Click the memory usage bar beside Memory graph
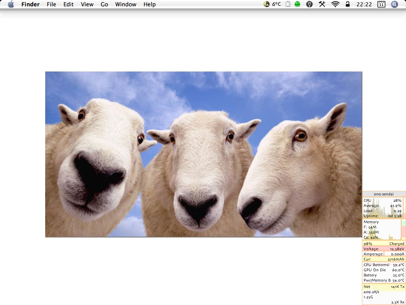 [403, 230]
